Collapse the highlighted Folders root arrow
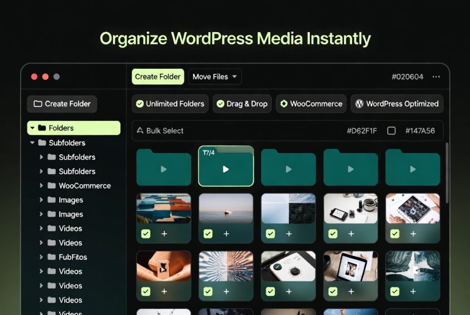This screenshot has height=315, width=470. (x=33, y=128)
